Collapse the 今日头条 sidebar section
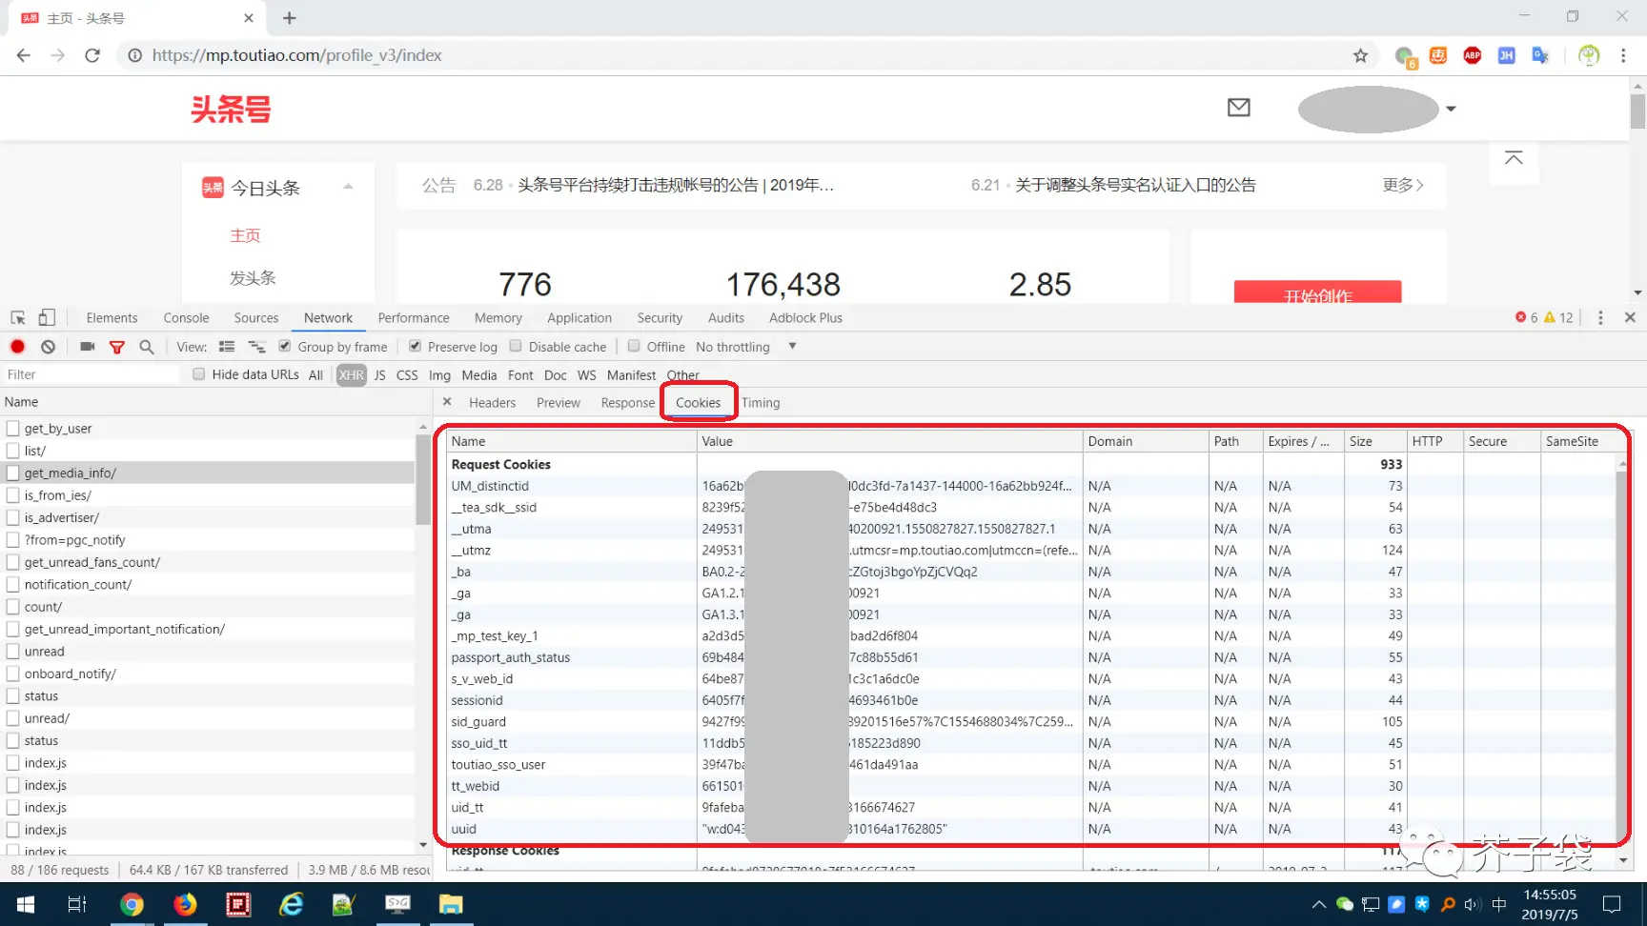 [x=348, y=188]
